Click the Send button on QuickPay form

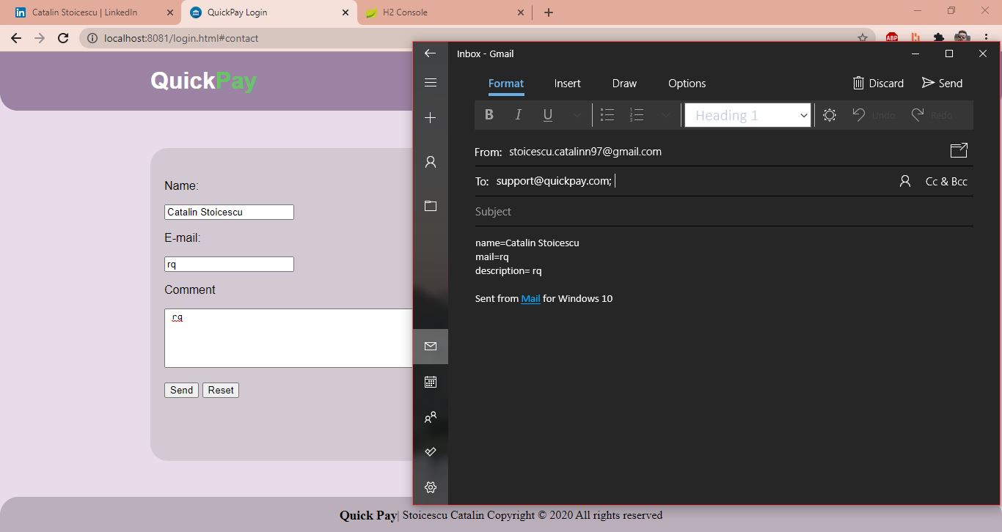(181, 390)
